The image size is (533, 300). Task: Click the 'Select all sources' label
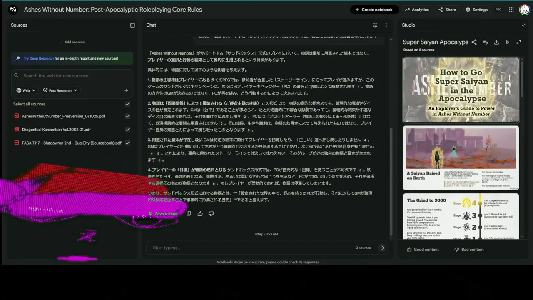point(29,104)
